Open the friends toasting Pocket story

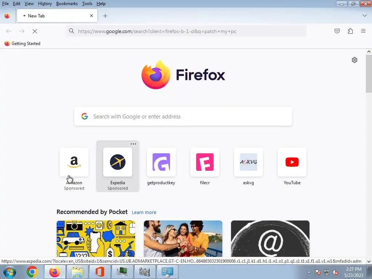[183, 239]
